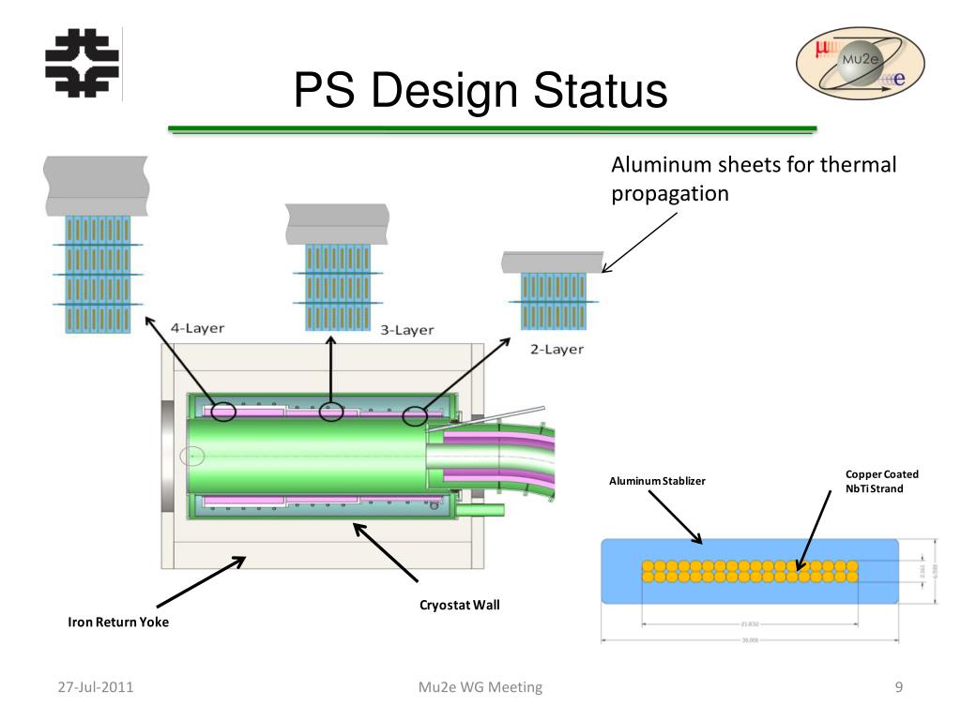
Task: Click the slide number 9
Action: pos(899,687)
